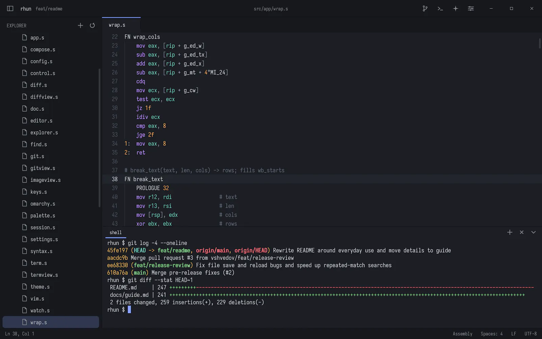Open settings.s from the file list
The height and width of the screenshot is (339, 542).
click(51, 239)
